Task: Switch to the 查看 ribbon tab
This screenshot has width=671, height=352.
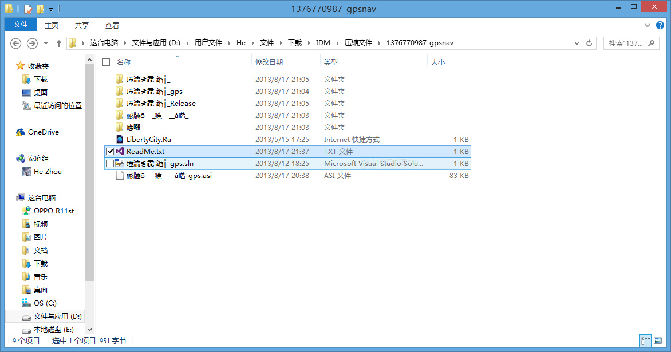Action: point(112,25)
